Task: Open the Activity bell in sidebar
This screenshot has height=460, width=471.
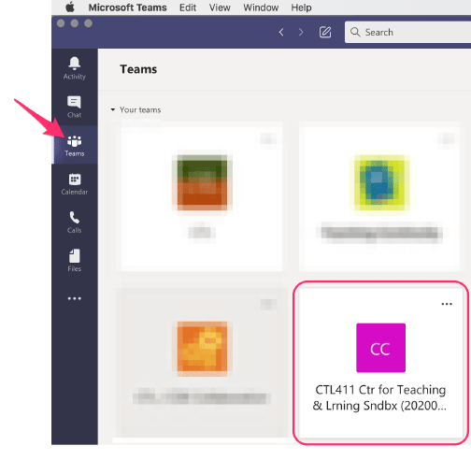Action: pyautogui.click(x=74, y=68)
